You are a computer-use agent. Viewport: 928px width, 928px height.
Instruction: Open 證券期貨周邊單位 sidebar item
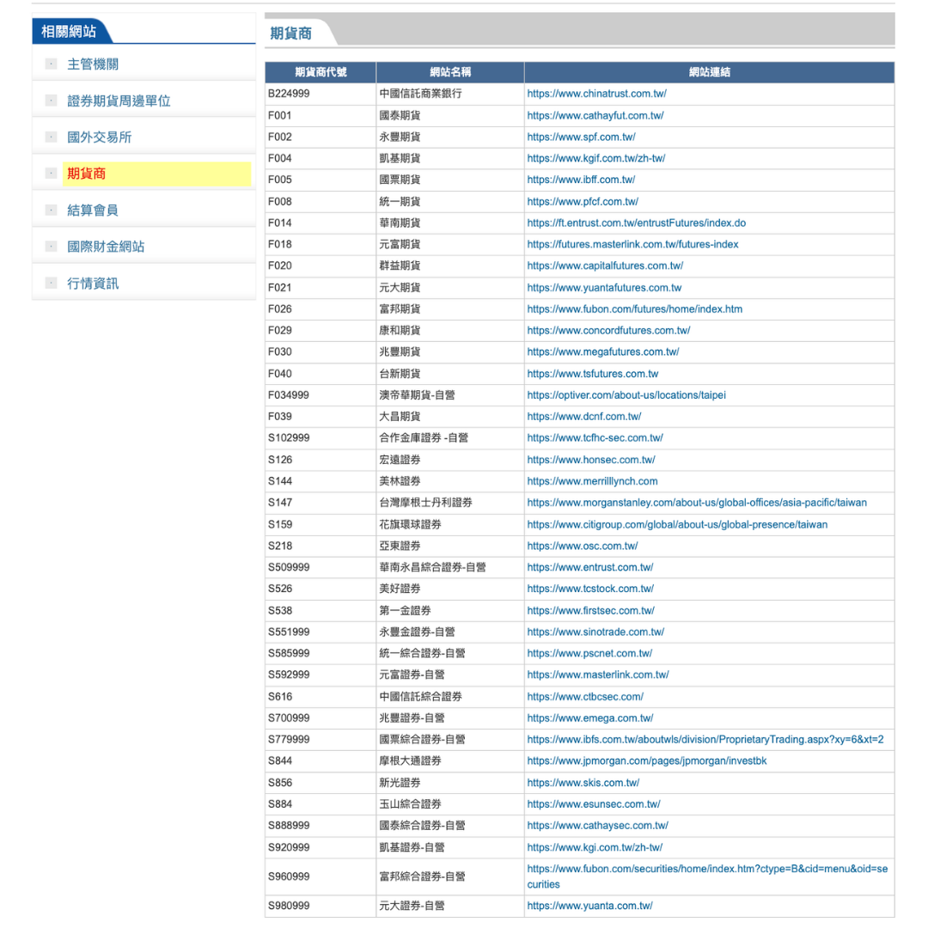coord(119,101)
